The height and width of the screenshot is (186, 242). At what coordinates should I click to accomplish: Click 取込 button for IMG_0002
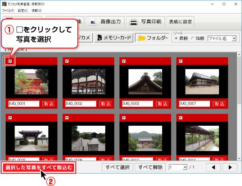pyautogui.click(x=105, y=104)
